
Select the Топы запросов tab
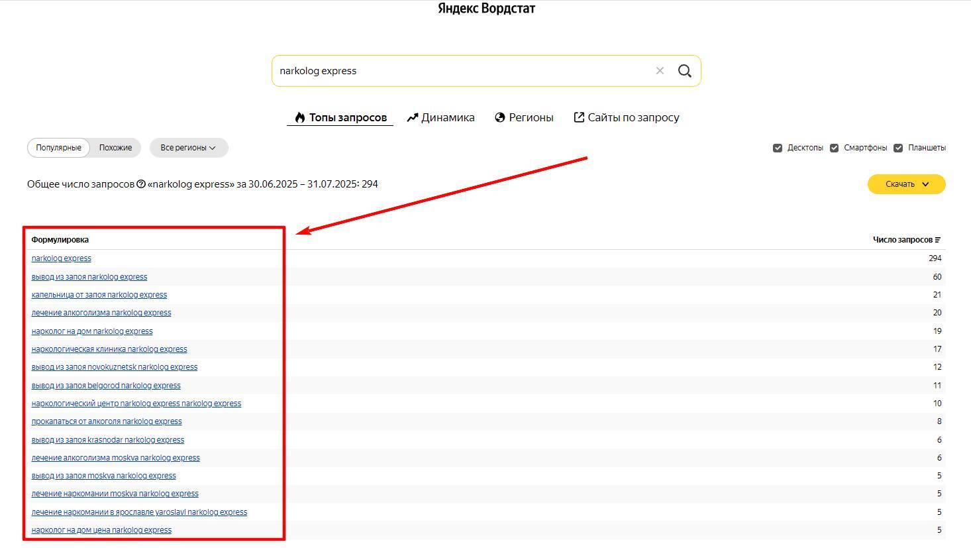tap(340, 117)
